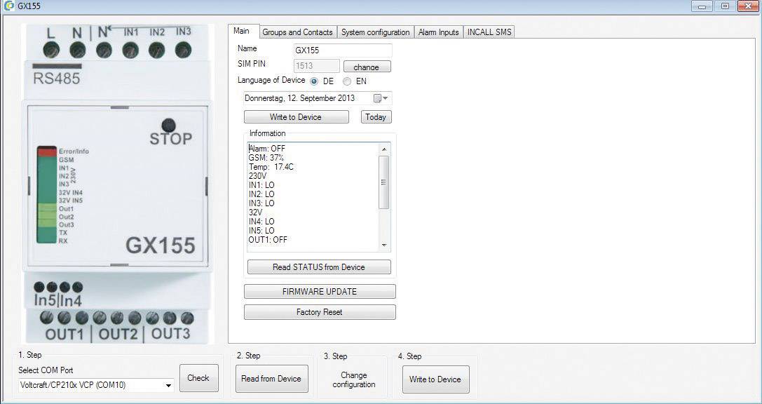Open the Alarm Inputs tab
762x404 pixels.
(x=438, y=32)
